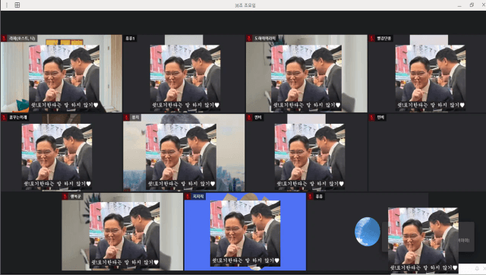The height and width of the screenshot is (275, 486).
Task: Open the three-dots menu in title bar
Action: pyautogui.click(x=7, y=5)
